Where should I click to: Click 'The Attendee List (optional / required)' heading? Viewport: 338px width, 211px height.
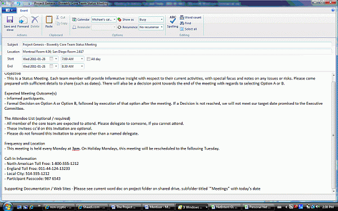coord(37,118)
